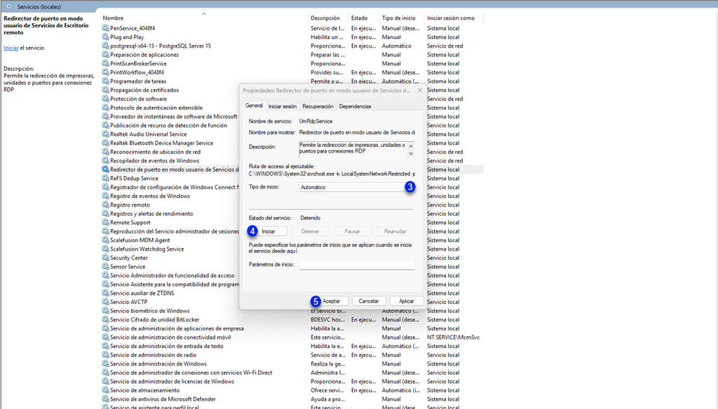718x409 pixels.
Task: Click gear icon beside Sensor Service
Action: tap(105, 267)
